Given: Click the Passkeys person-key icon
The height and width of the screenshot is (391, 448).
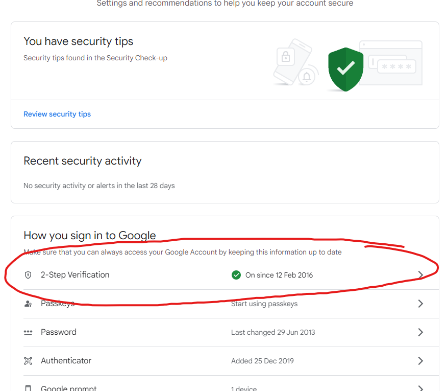Looking at the screenshot, I should 28,304.
